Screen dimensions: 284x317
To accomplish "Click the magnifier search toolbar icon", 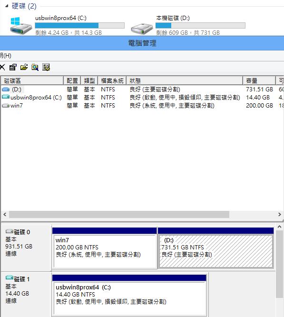I will (35, 67).
